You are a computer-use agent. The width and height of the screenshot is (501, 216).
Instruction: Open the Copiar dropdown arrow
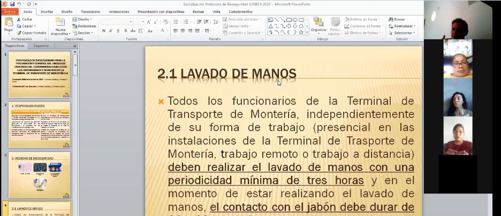pos(35,26)
